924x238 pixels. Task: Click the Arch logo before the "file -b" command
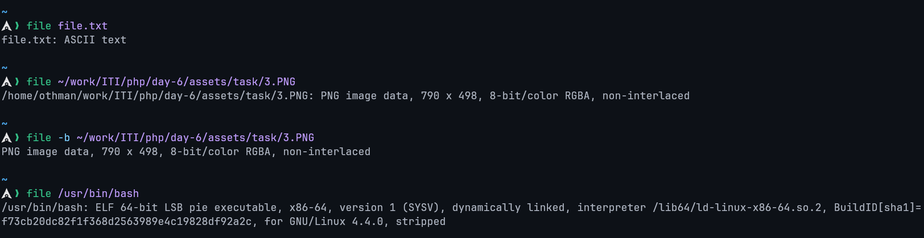6,138
